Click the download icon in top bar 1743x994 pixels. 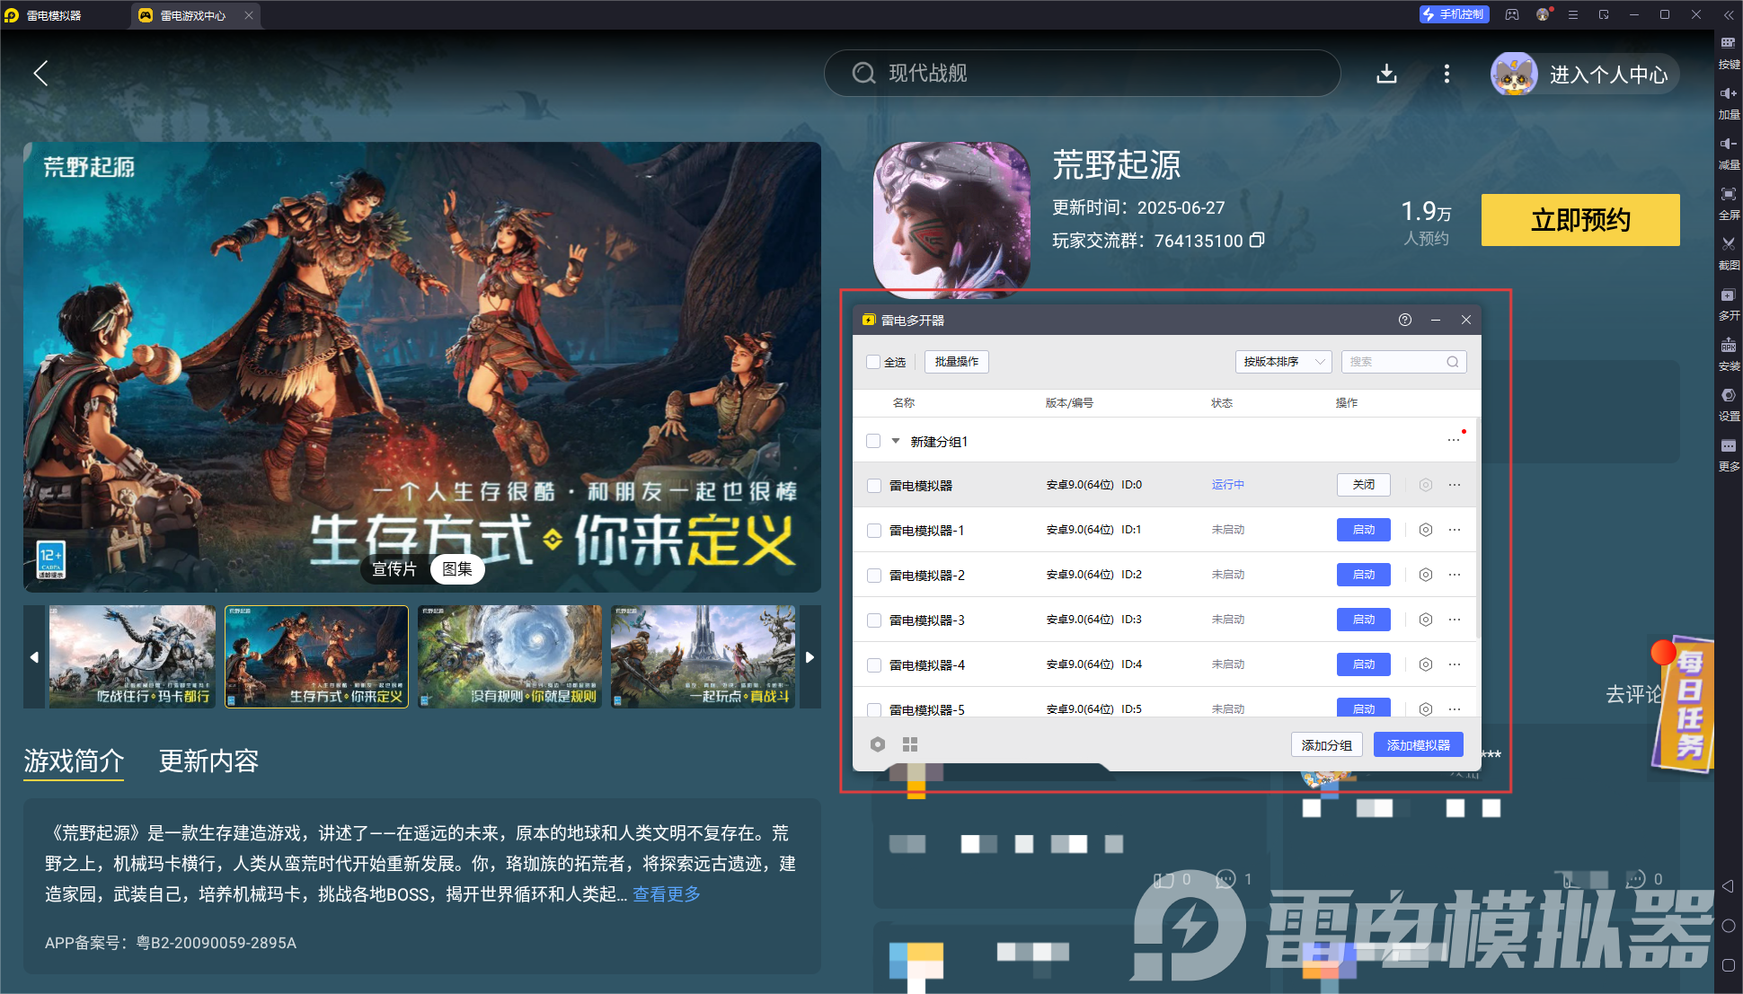point(1386,74)
